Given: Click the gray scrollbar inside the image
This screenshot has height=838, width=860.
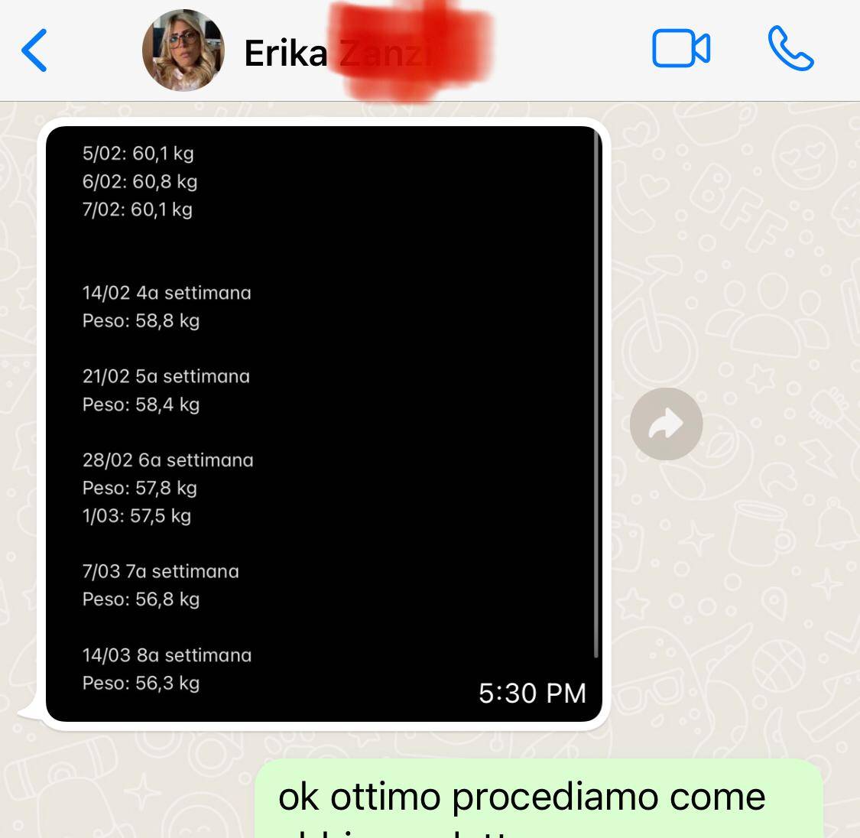Looking at the screenshot, I should click(596, 393).
